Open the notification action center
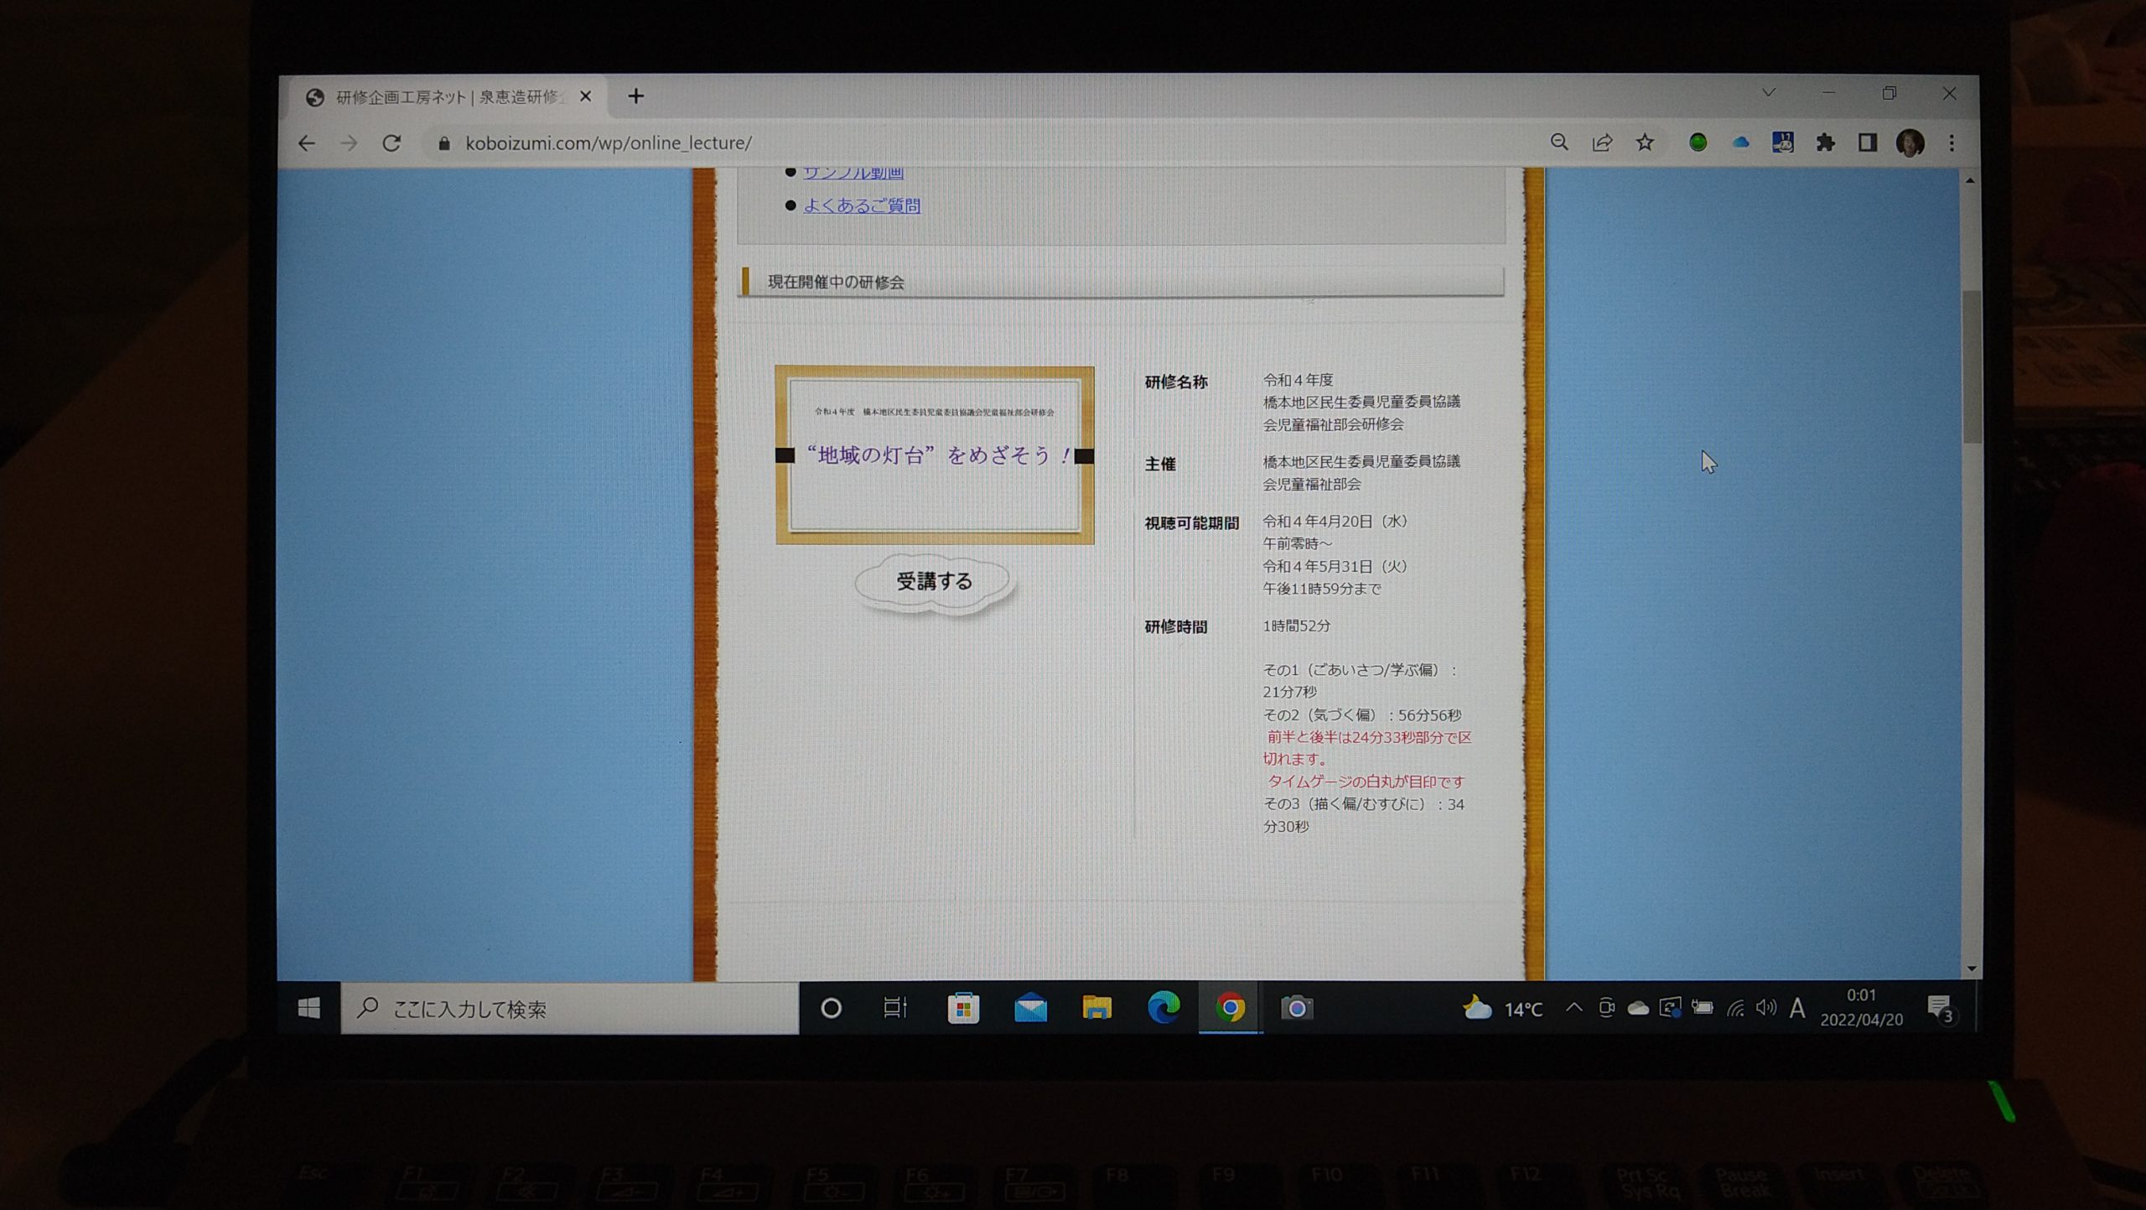2146x1210 pixels. click(1941, 1009)
